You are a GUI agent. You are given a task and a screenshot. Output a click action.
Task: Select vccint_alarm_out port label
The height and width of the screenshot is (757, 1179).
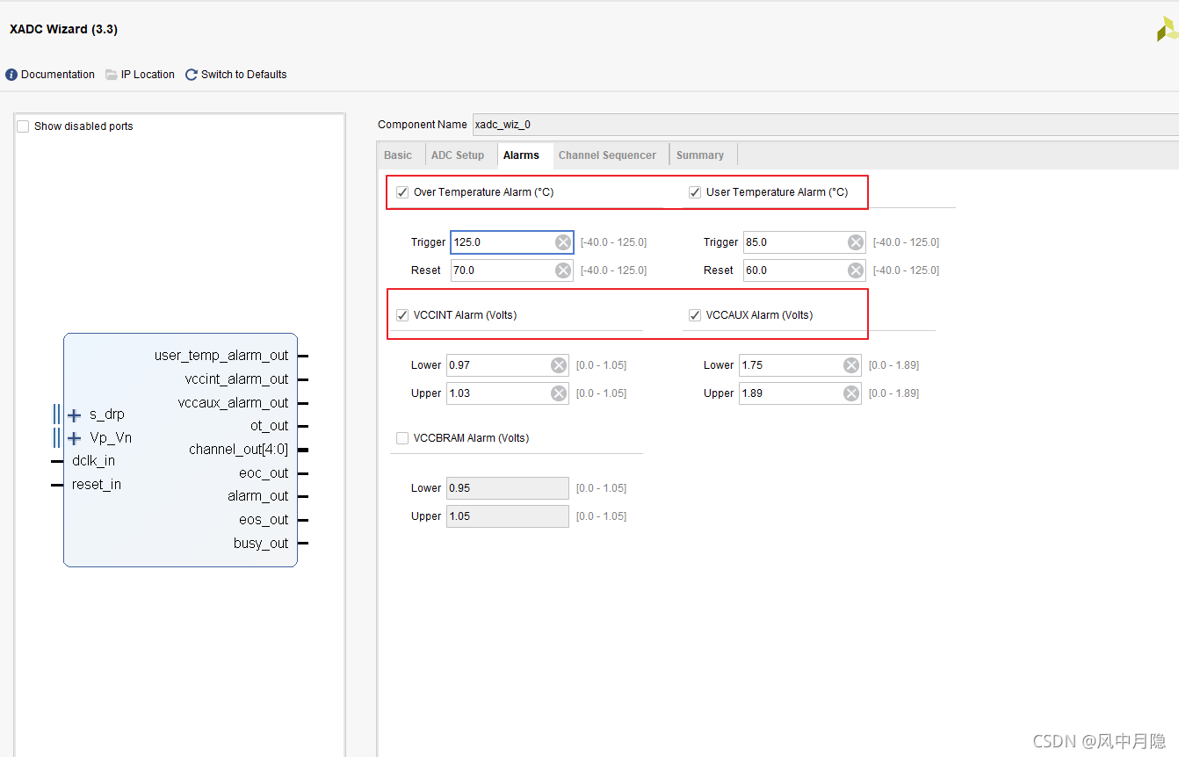236,379
